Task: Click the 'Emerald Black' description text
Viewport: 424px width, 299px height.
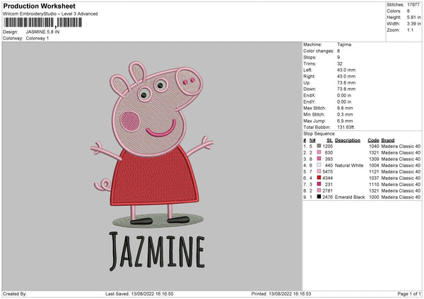Action: [x=350, y=197]
